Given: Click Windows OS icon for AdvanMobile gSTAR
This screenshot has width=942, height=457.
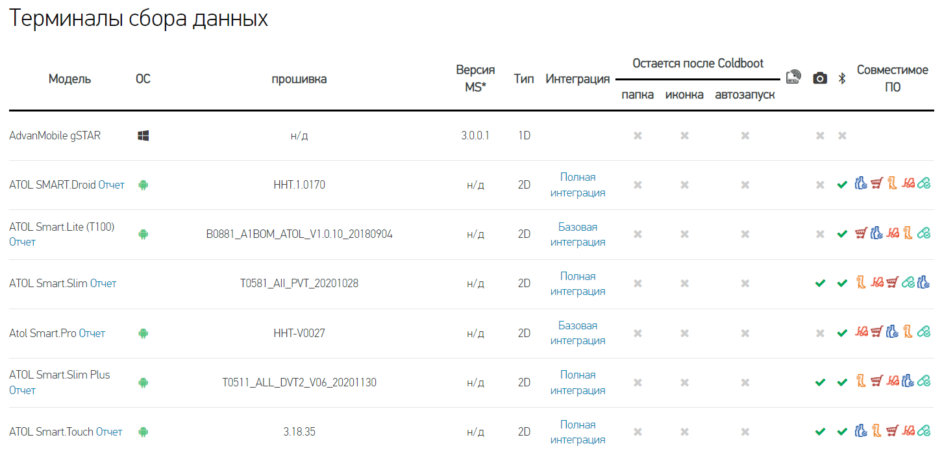Looking at the screenshot, I should tap(143, 135).
